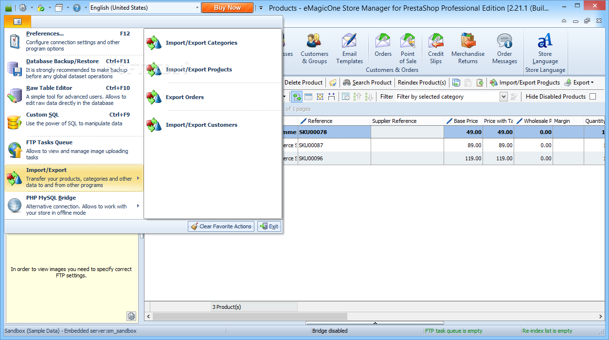
Task: Expand the Import/Export submenu arrow
Action: point(138,178)
